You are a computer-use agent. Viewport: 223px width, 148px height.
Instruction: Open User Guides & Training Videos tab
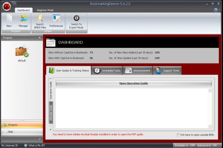pyautogui.click(x=69, y=70)
